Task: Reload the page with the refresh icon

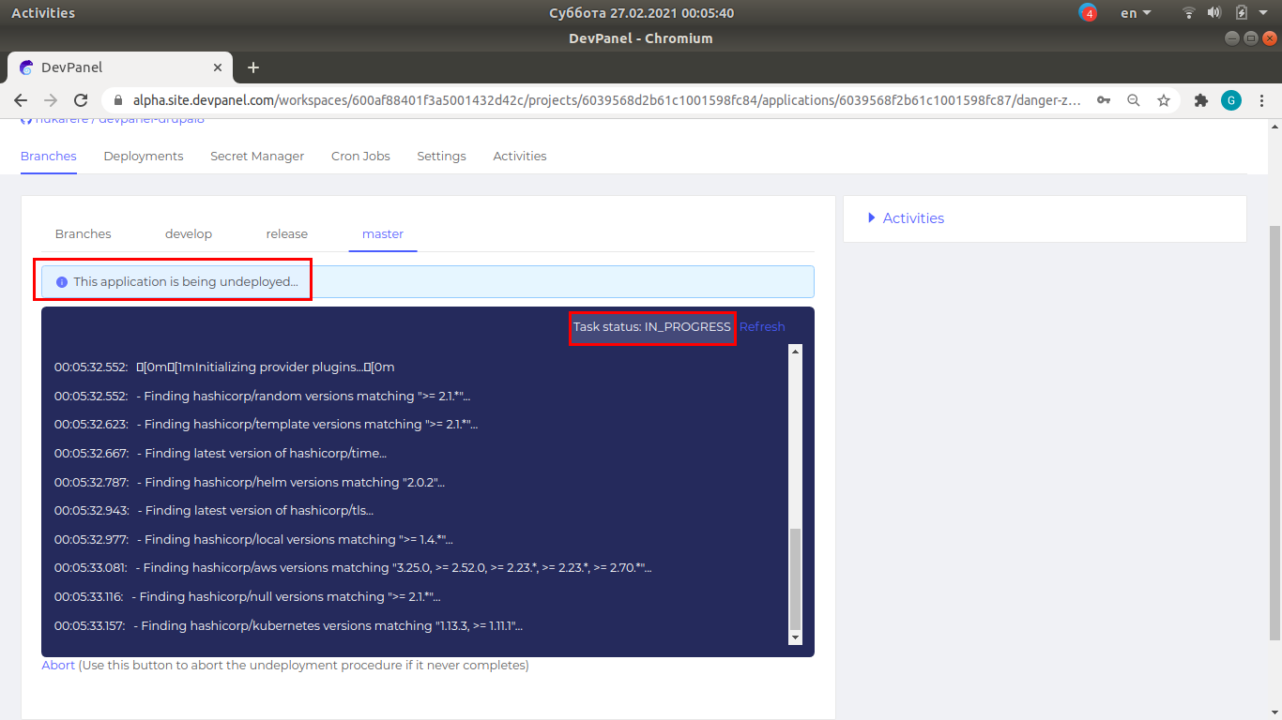Action: 81,100
